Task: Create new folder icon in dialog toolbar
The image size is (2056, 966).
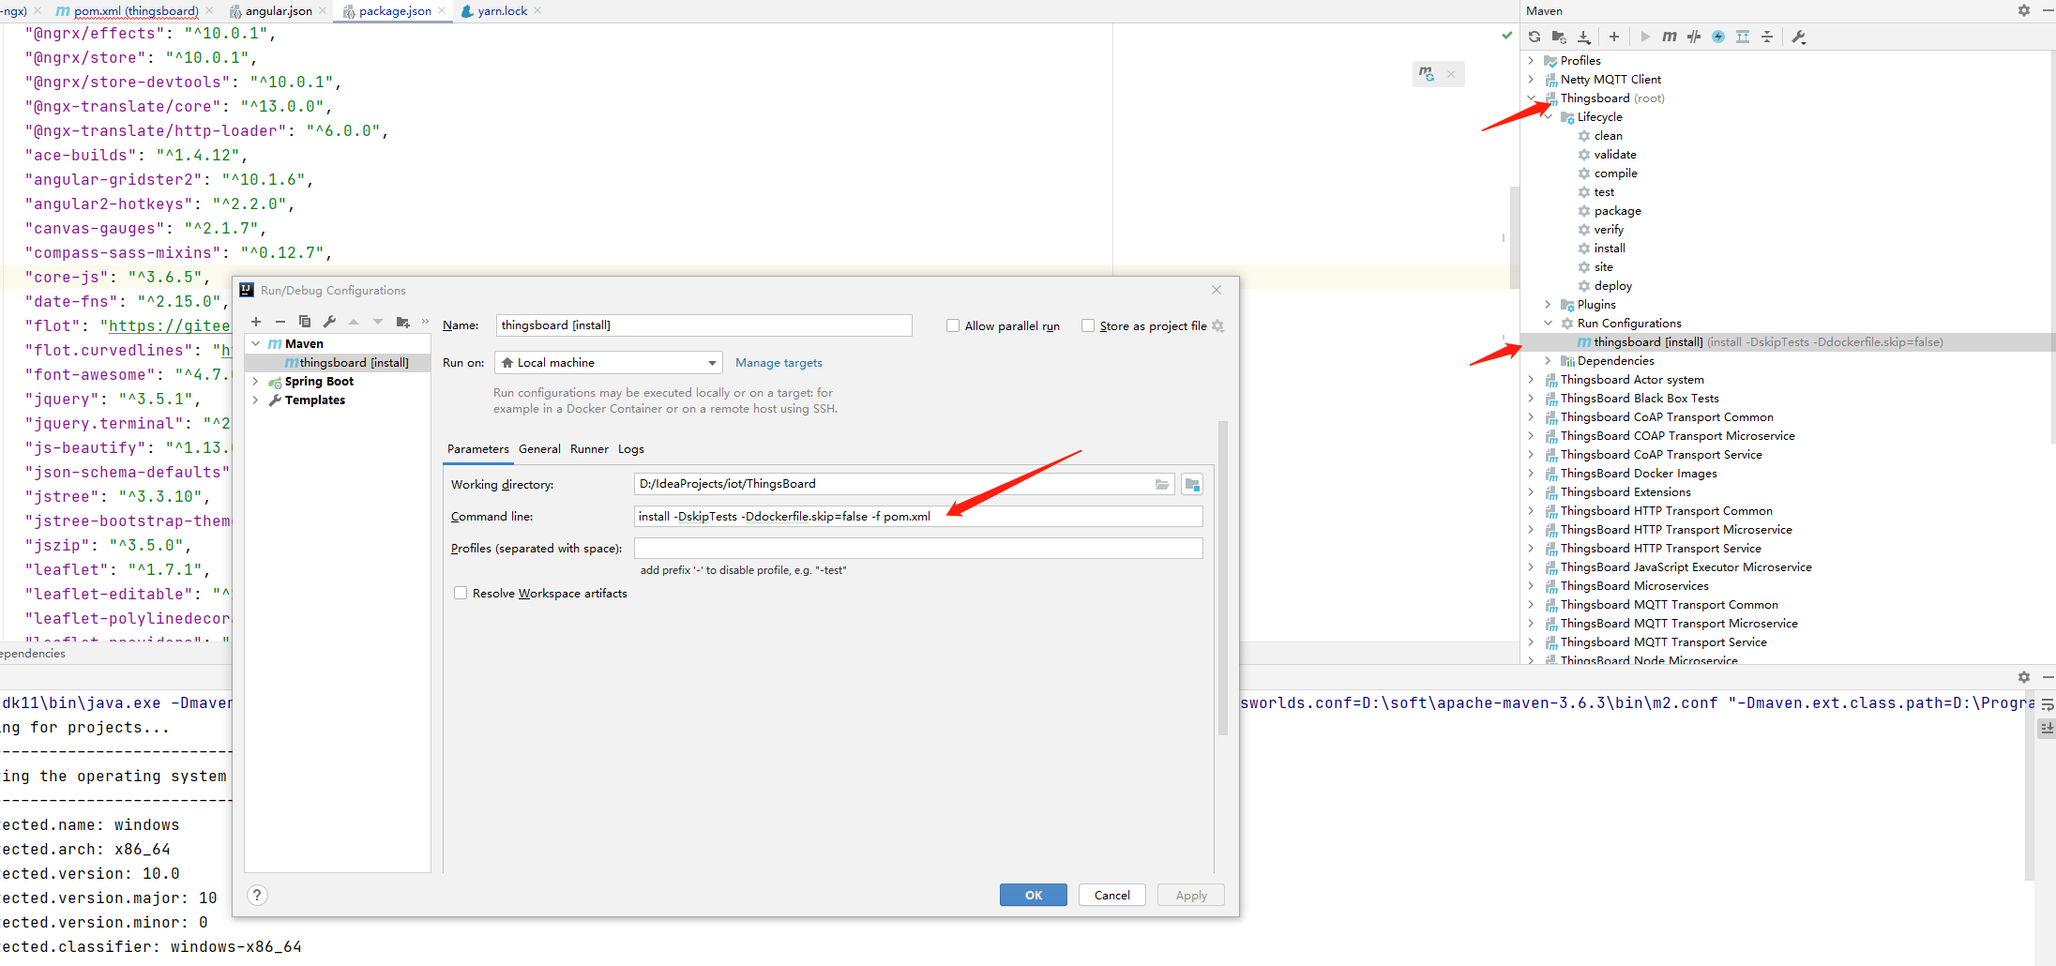Action: (403, 322)
